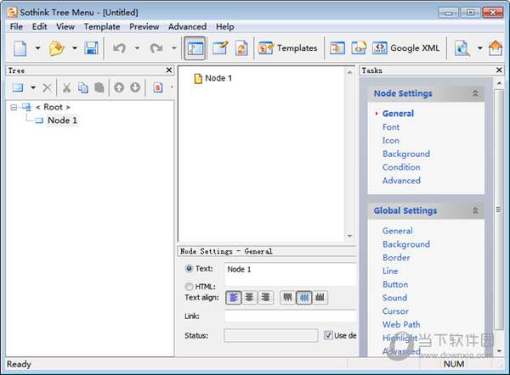Open the Edit menu
The height and width of the screenshot is (375, 510).
click(39, 26)
